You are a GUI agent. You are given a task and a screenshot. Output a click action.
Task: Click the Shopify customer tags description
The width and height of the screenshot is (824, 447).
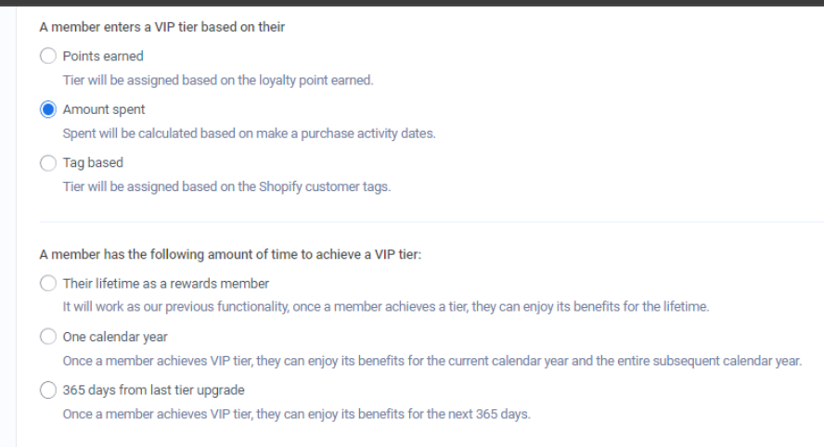[x=227, y=187]
